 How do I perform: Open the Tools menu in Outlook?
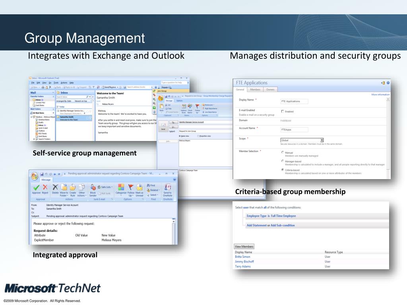coord(56,83)
